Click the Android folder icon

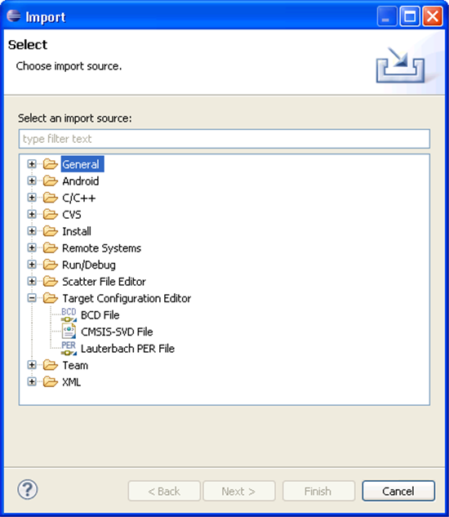(x=51, y=181)
